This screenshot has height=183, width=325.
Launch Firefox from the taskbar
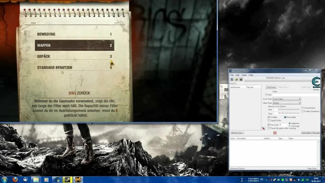coord(15,179)
